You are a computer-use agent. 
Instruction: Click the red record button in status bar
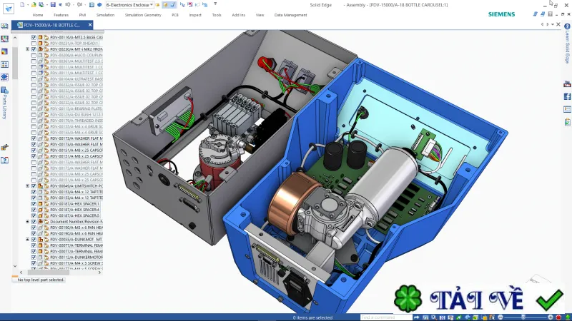[x=558, y=317]
